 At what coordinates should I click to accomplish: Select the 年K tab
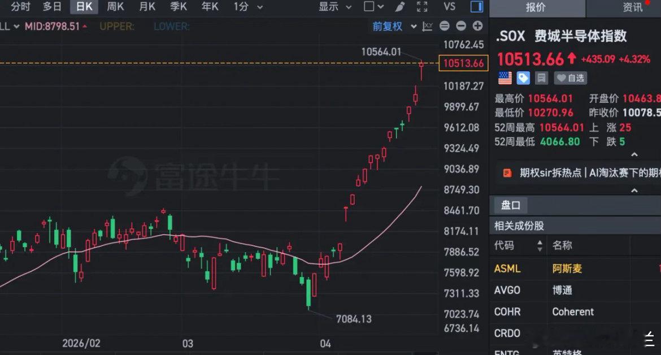(x=210, y=7)
